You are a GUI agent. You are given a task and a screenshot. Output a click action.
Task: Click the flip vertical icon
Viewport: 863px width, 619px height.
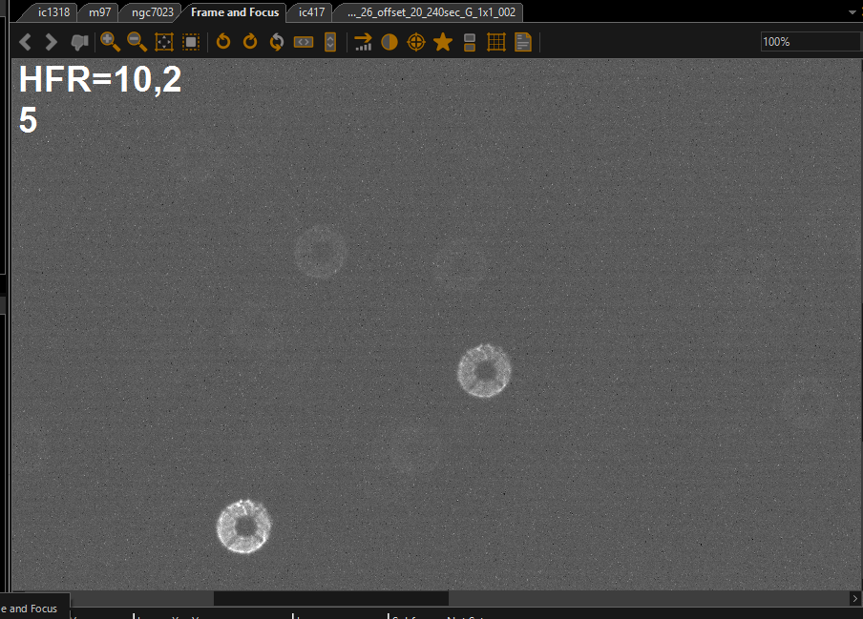click(x=330, y=42)
